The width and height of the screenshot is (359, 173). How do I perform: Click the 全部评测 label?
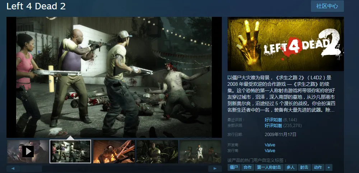coord(234,126)
